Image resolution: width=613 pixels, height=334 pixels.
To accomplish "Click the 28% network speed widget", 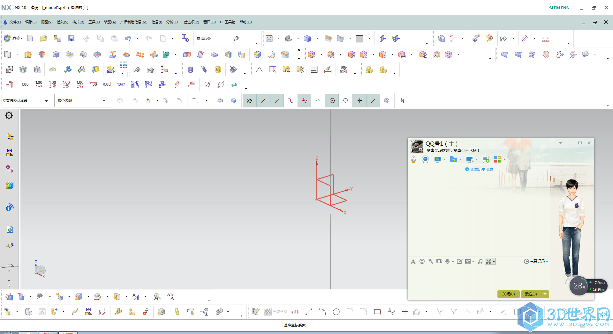I will pyautogui.click(x=579, y=286).
